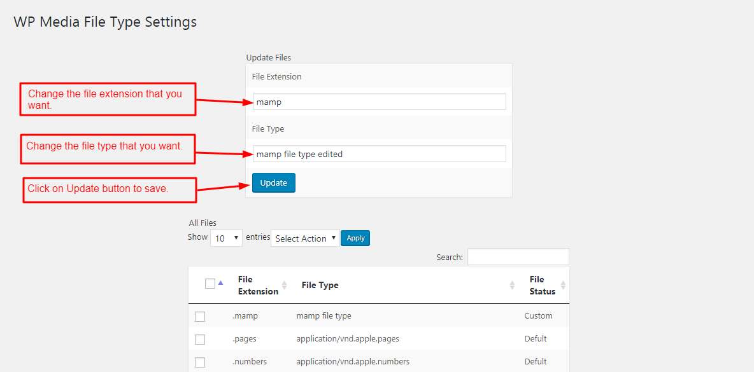Click the File Type form label
The image size is (754, 372).
(x=268, y=128)
